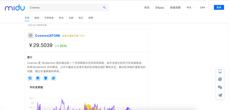Expand the CNY currency dropdown

[x=204, y=8]
